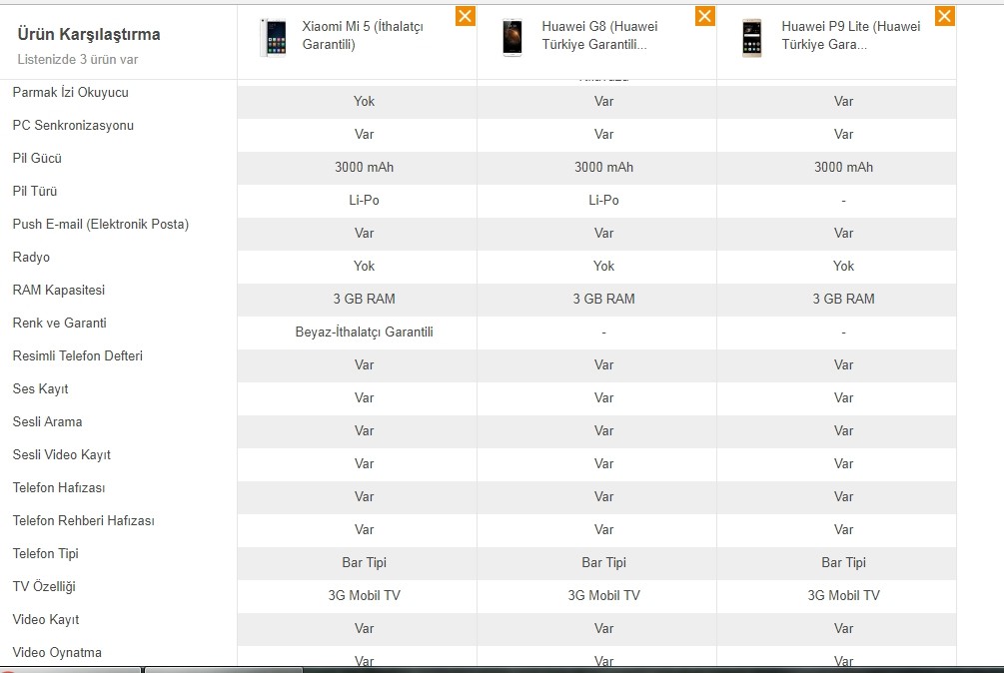Select the RAM Kapasitesi row label
This screenshot has width=1004, height=673.
click(x=58, y=290)
